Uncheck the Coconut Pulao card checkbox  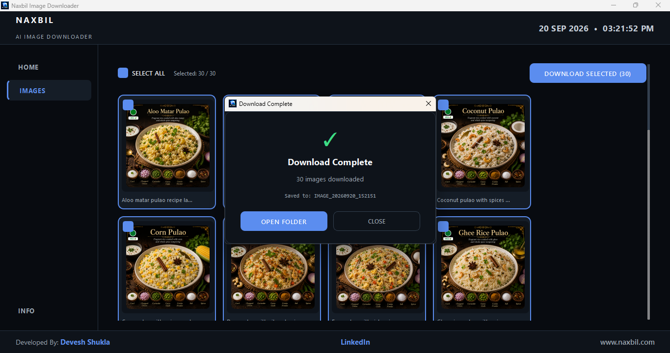(443, 105)
